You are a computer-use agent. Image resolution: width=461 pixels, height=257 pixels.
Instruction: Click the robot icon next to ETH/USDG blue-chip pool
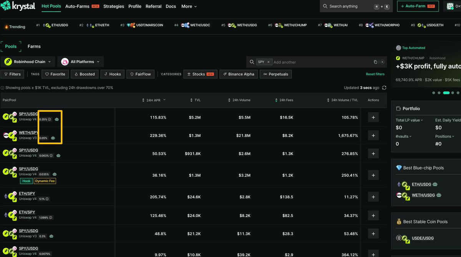tap(434, 184)
